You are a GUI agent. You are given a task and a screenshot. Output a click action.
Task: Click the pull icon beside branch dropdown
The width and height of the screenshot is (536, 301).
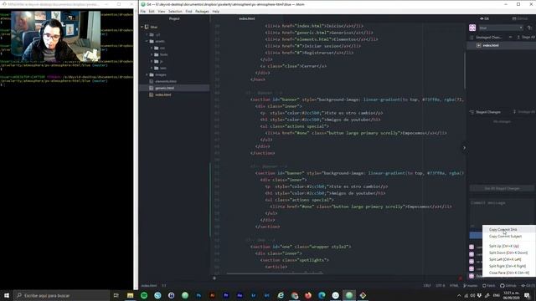(529, 28)
